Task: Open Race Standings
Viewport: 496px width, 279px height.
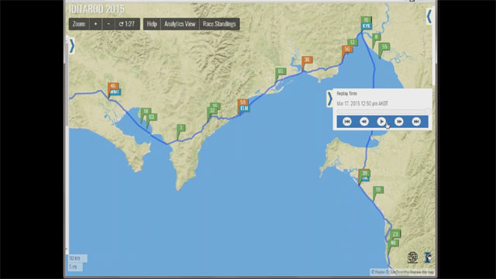Action: click(219, 24)
